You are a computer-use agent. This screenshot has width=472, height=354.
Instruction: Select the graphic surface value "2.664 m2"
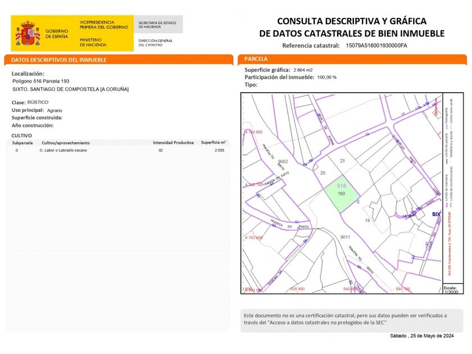(x=303, y=70)
